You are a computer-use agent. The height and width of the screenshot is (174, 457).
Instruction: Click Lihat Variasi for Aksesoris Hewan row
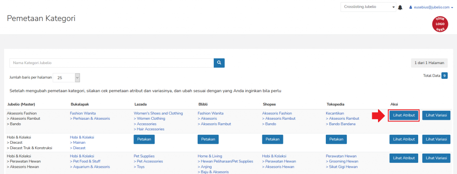pos(436,158)
